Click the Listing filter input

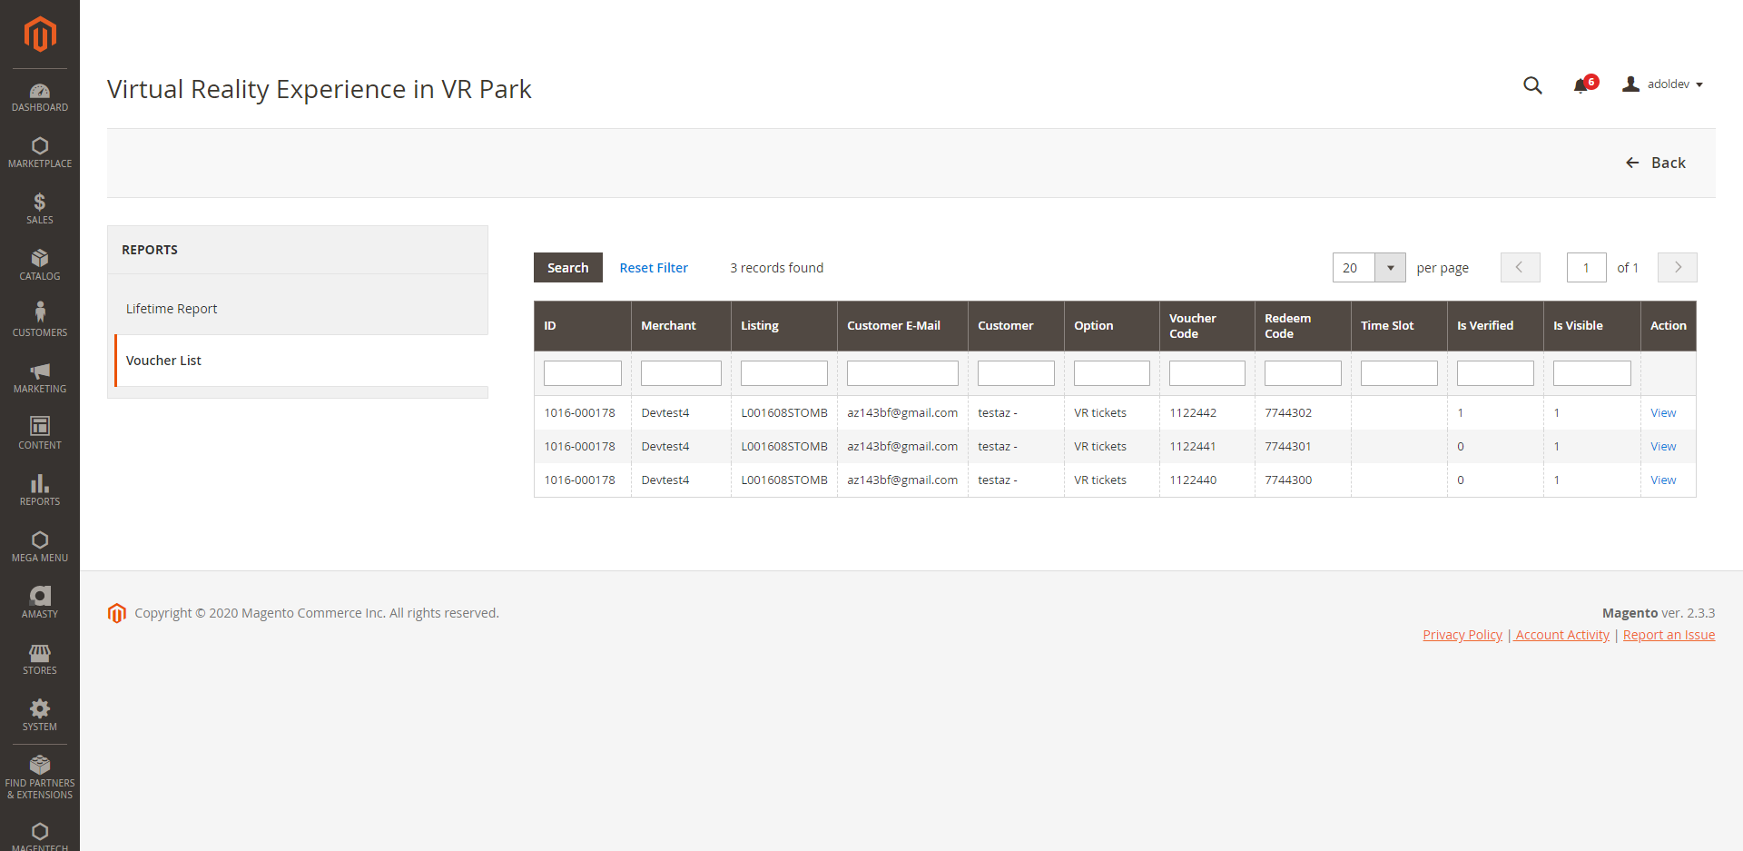point(784,373)
